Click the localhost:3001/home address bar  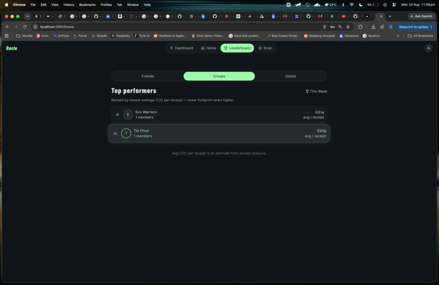[179, 27]
